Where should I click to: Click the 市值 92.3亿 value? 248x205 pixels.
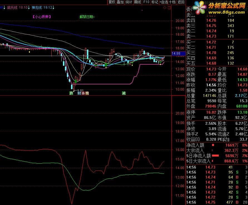[241, 118]
